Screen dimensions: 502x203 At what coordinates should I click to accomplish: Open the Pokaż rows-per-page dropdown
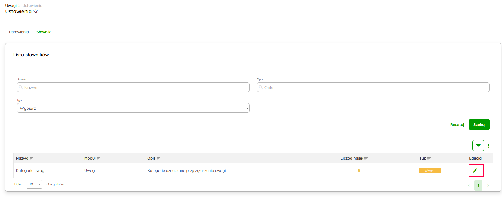pos(34,184)
